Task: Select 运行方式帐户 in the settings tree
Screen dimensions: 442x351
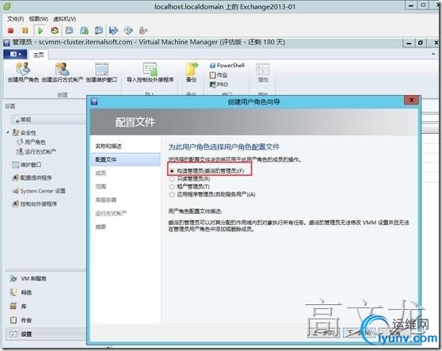Action: point(36,151)
